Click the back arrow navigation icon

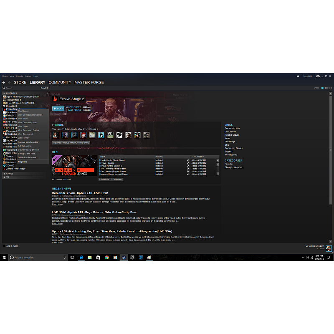pos(4,82)
